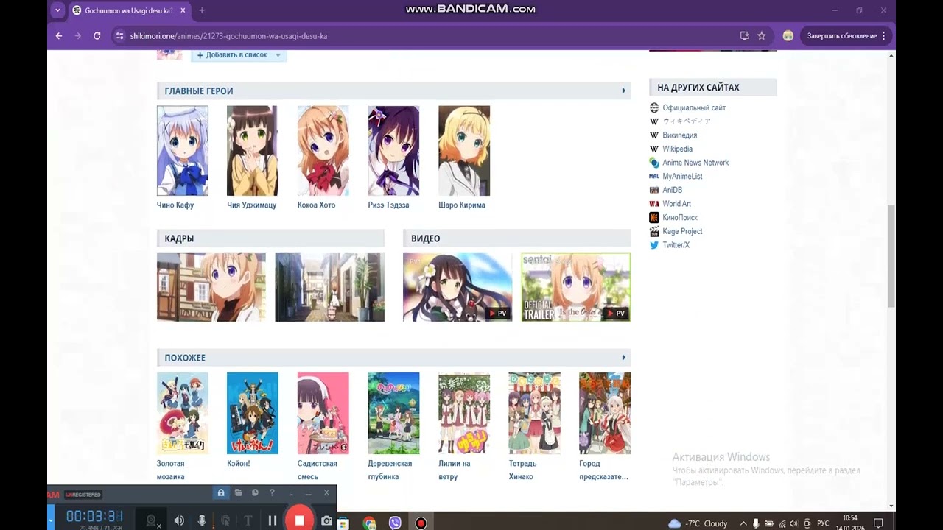
Task: Open Bandicam scheduled recording clock icon
Action: [255, 493]
